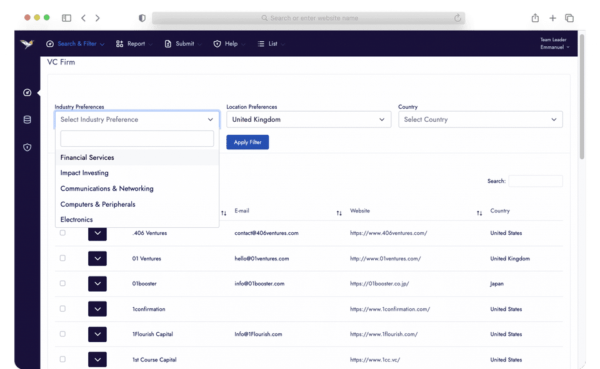
Task: Open https://www.1confirmation.com/ link
Action: pyautogui.click(x=390, y=309)
